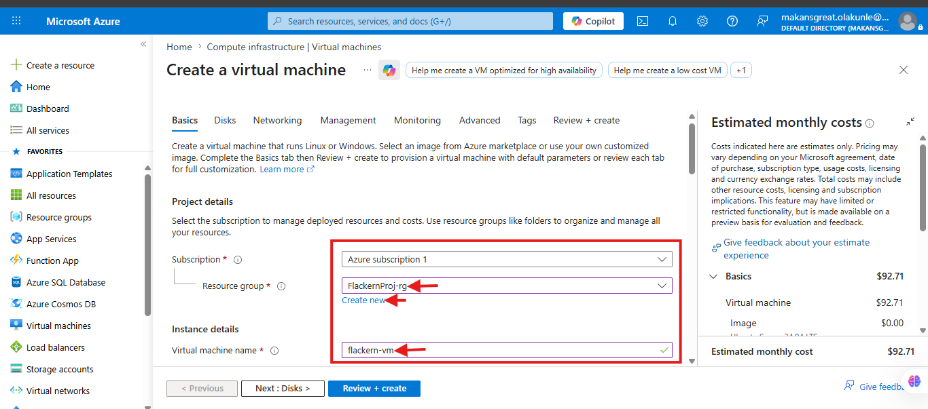928x409 pixels.
Task: Click the Virtual machines icon
Action: pos(16,326)
